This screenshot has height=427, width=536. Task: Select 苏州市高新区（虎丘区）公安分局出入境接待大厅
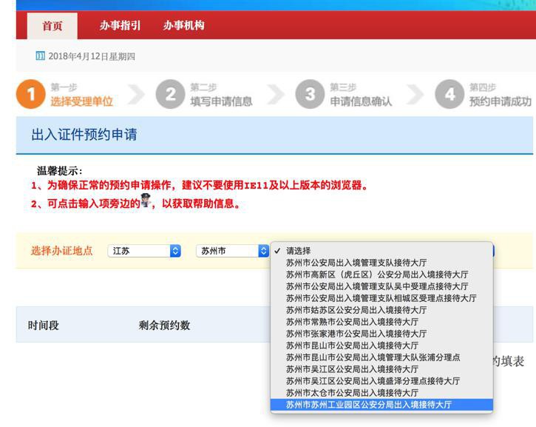click(381, 275)
